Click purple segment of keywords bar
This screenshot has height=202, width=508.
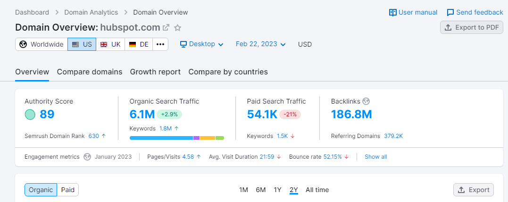[196, 138]
